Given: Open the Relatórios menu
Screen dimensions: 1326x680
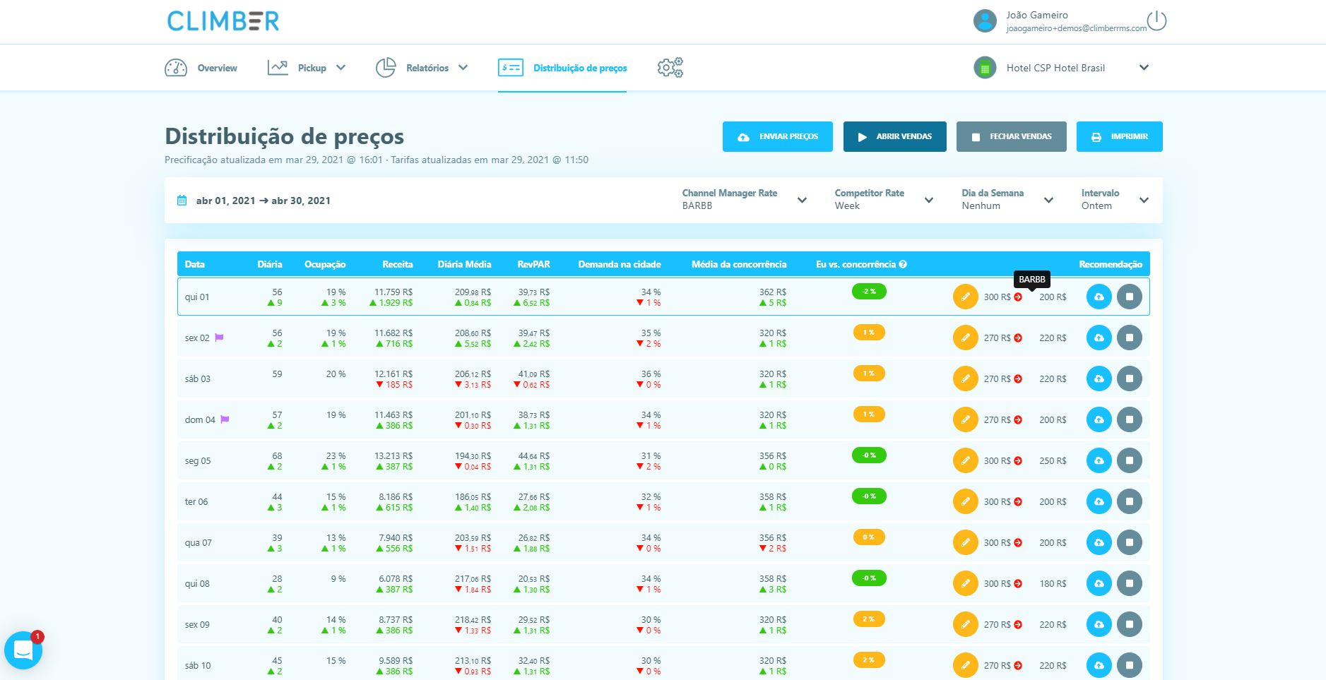Looking at the screenshot, I should coord(421,68).
